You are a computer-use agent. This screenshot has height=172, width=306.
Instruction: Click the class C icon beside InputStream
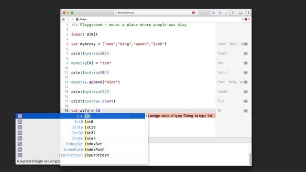click(x=20, y=155)
